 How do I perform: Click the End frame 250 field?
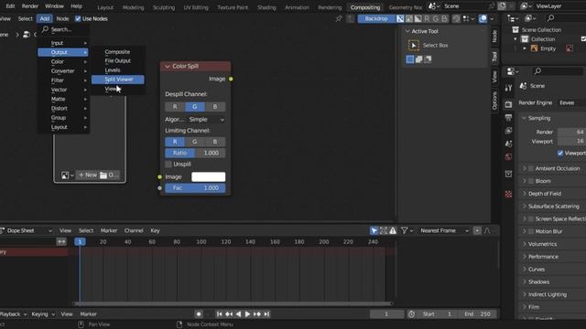[478, 314]
